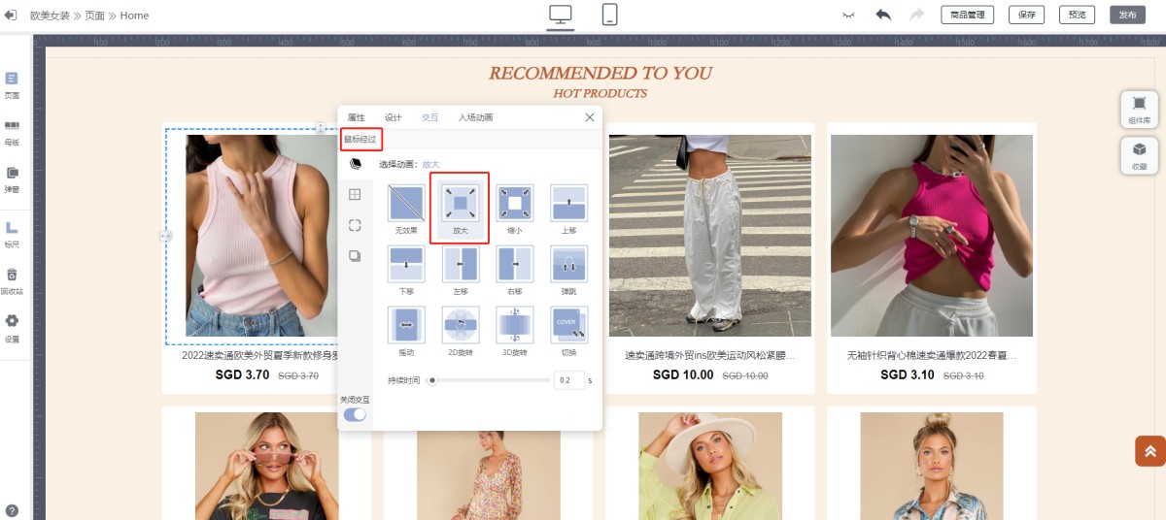
Task: Open the 回收站 recycle bin
Action: [x=12, y=280]
